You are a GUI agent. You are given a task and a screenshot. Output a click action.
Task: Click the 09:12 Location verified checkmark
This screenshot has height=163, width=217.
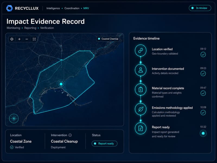pos(203,55)
